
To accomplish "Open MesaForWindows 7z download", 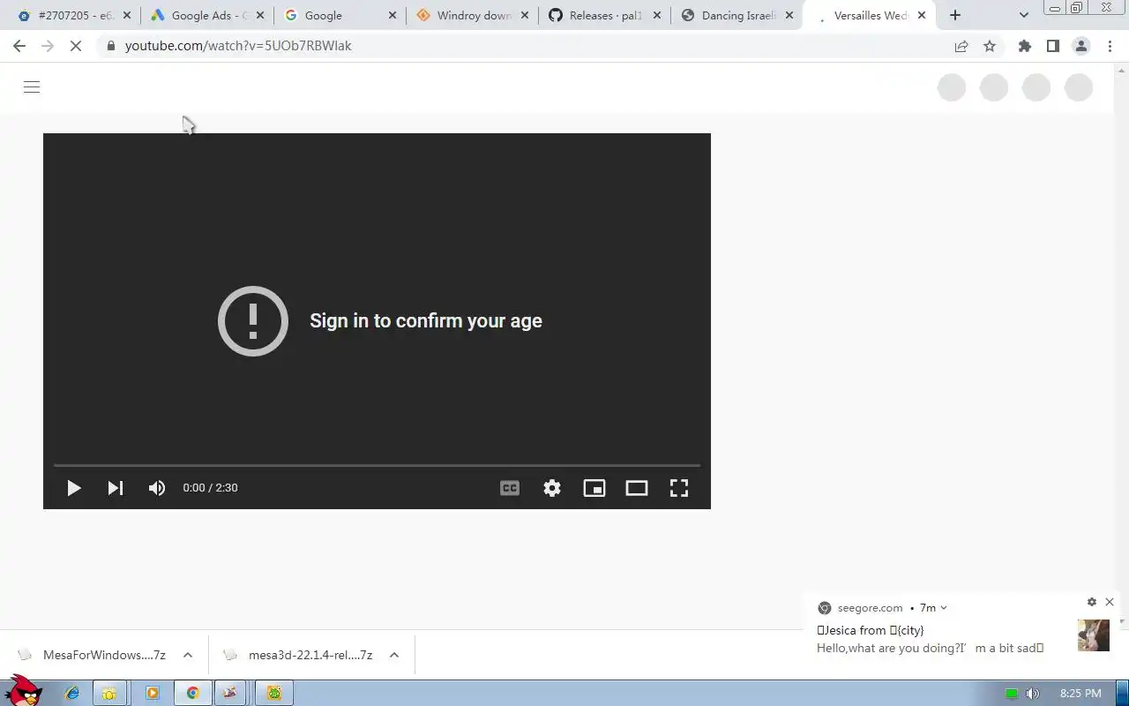I will pos(92,655).
